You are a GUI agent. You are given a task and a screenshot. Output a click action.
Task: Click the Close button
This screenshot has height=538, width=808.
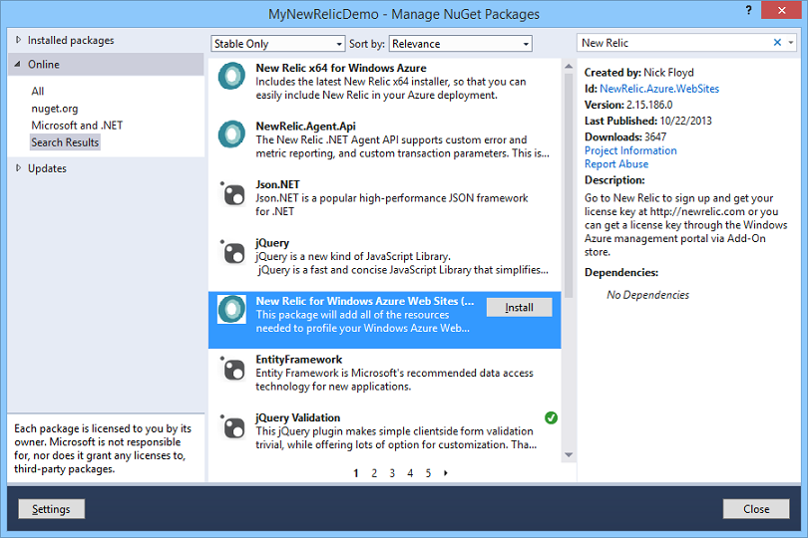pyautogui.click(x=756, y=509)
